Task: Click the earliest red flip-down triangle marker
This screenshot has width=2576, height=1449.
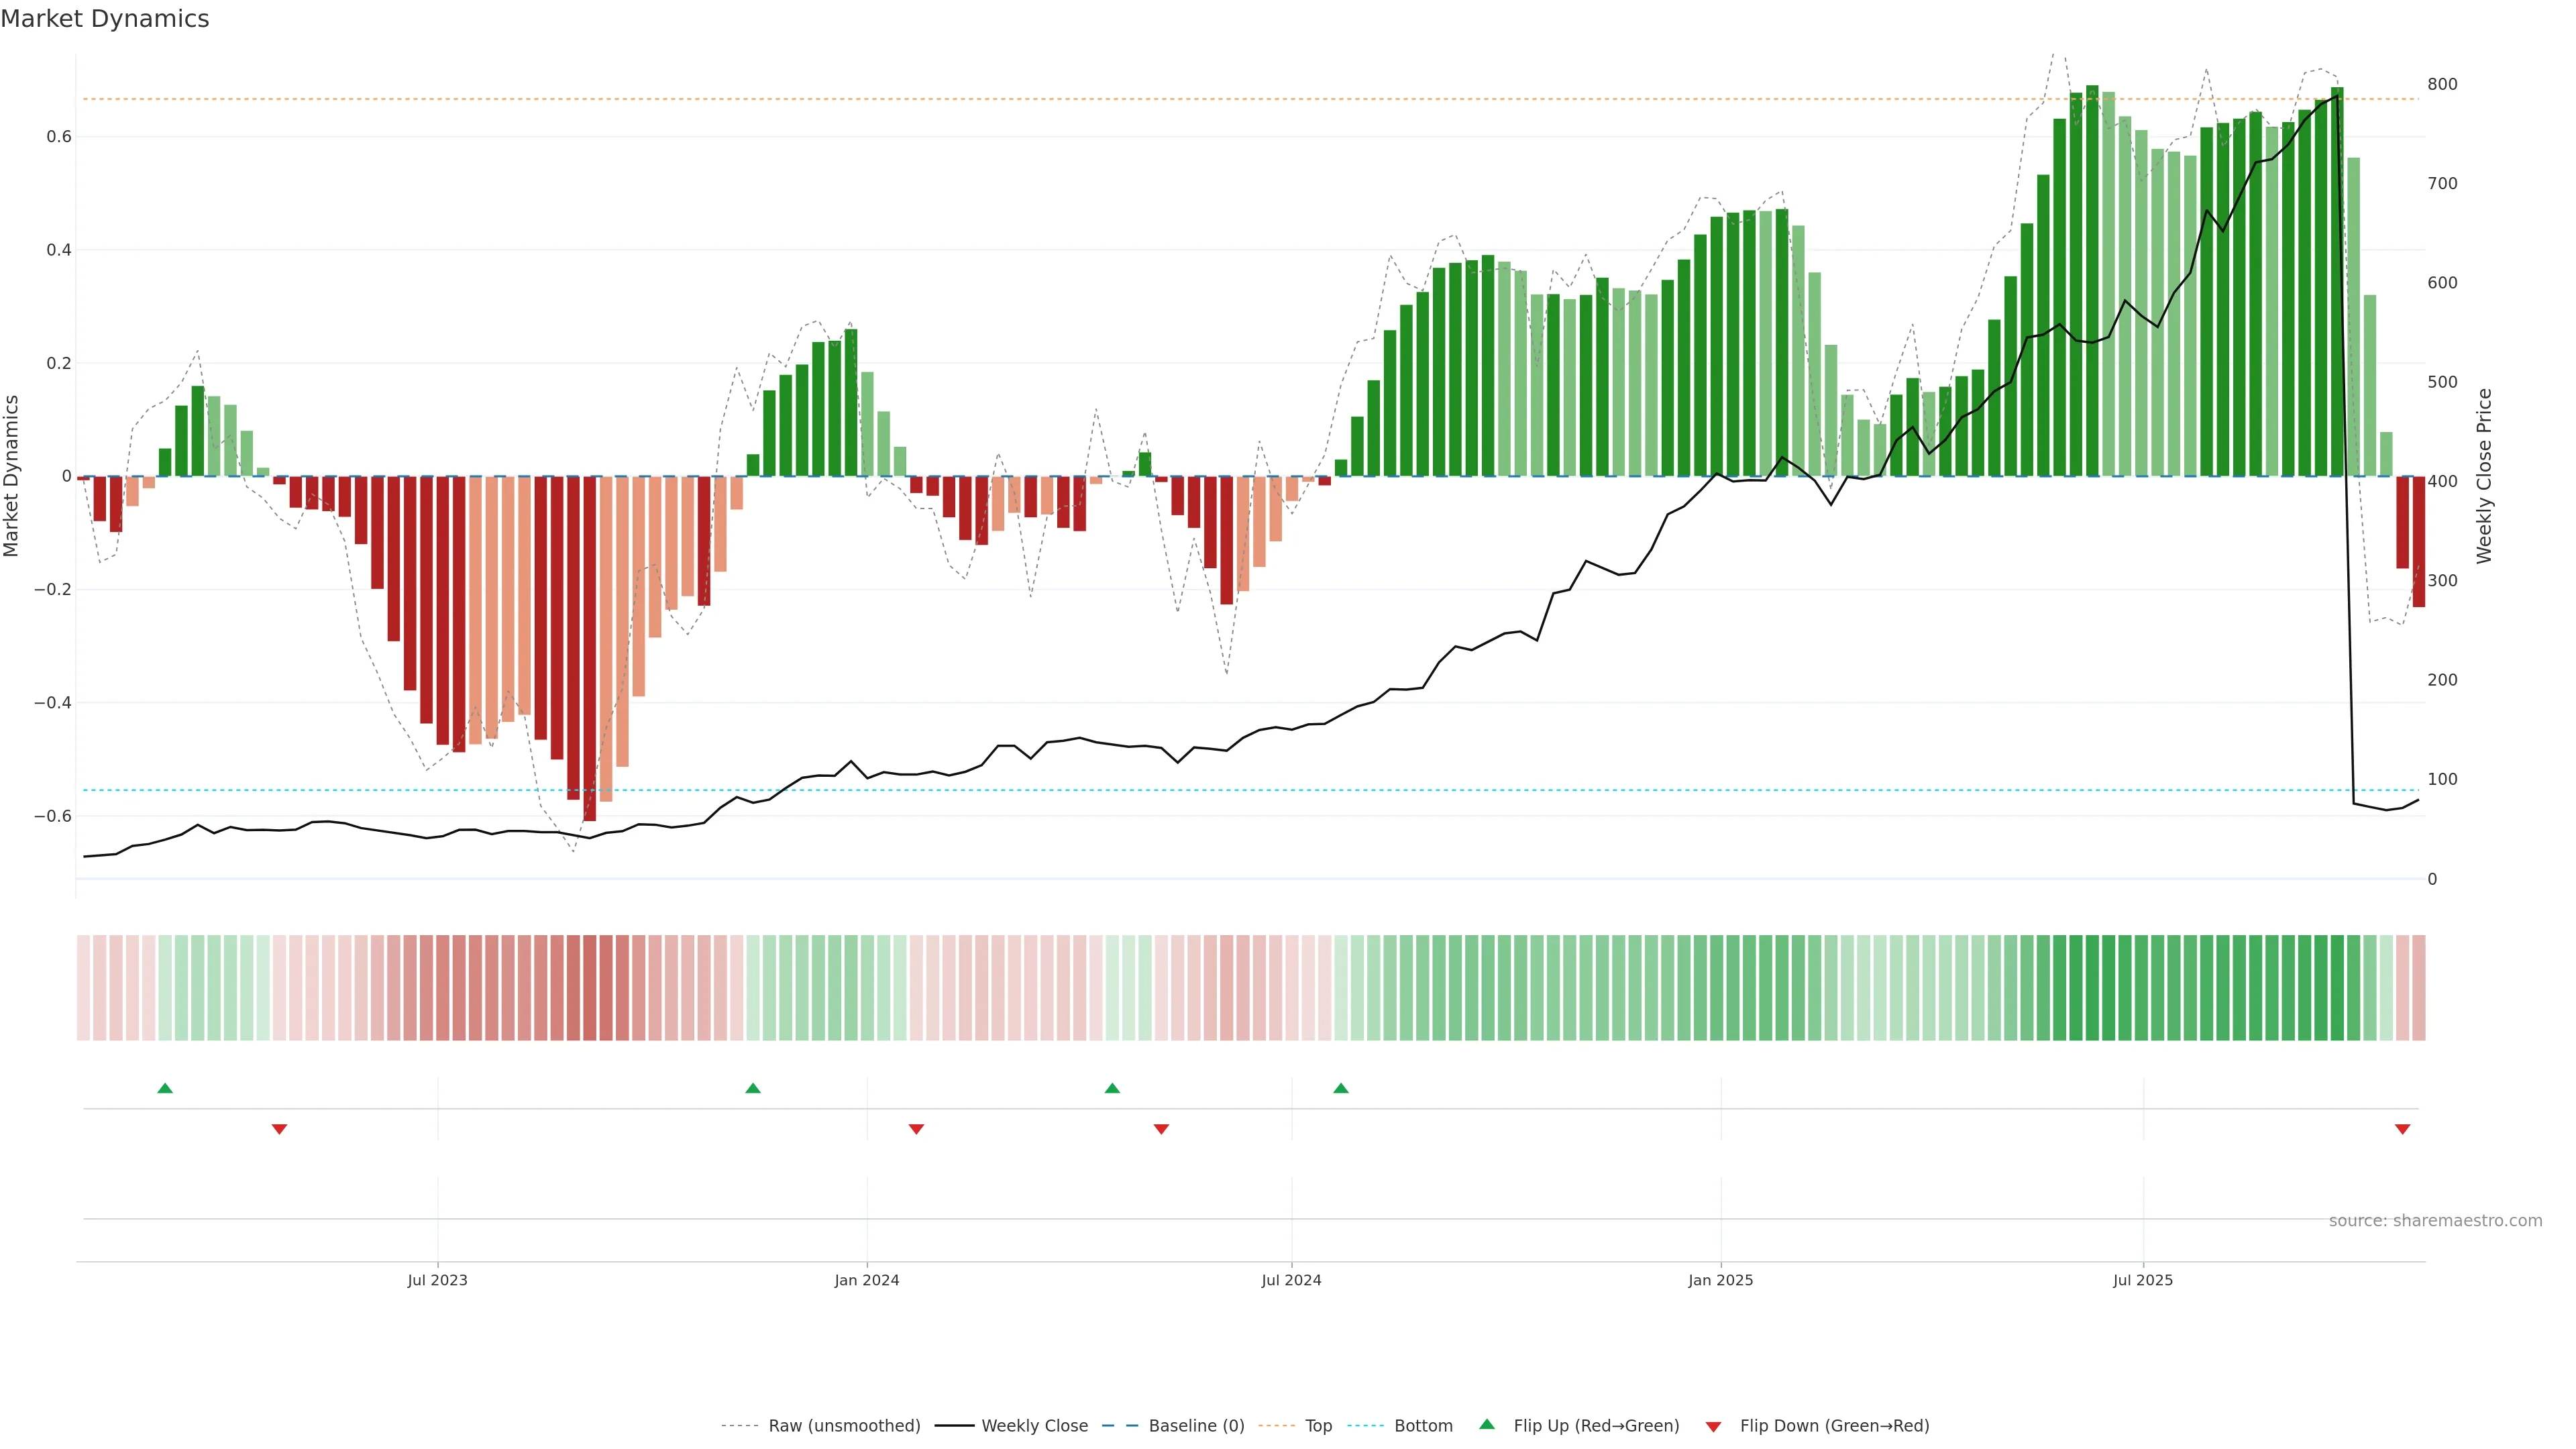Action: pos(279,1129)
